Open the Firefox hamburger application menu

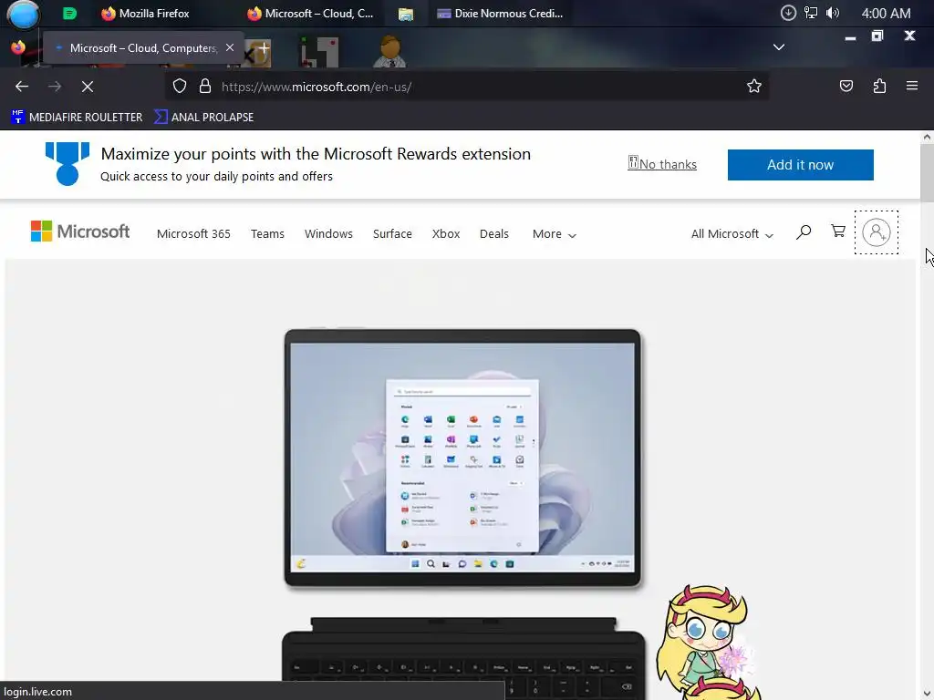tap(911, 86)
